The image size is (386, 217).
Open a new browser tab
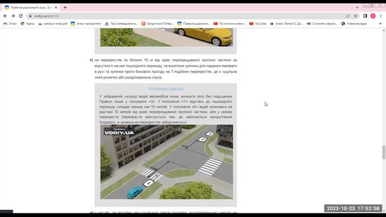click(65, 8)
